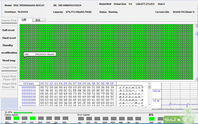
Task: Click the IDNF error register indicator
Action: [x=106, y=119]
